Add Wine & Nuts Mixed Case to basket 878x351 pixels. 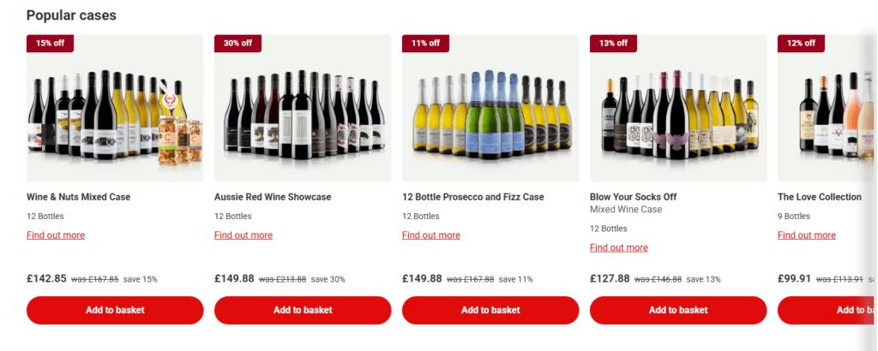point(115,310)
